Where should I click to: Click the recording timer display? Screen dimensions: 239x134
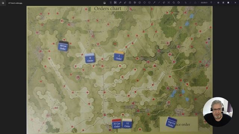click(x=204, y=3)
